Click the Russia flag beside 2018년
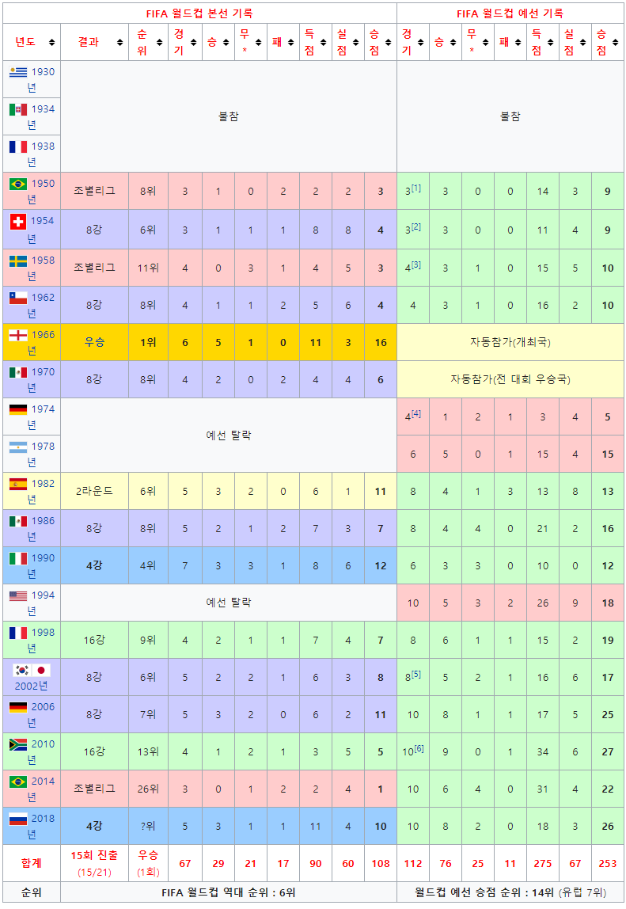626x909 pixels. 18,819
